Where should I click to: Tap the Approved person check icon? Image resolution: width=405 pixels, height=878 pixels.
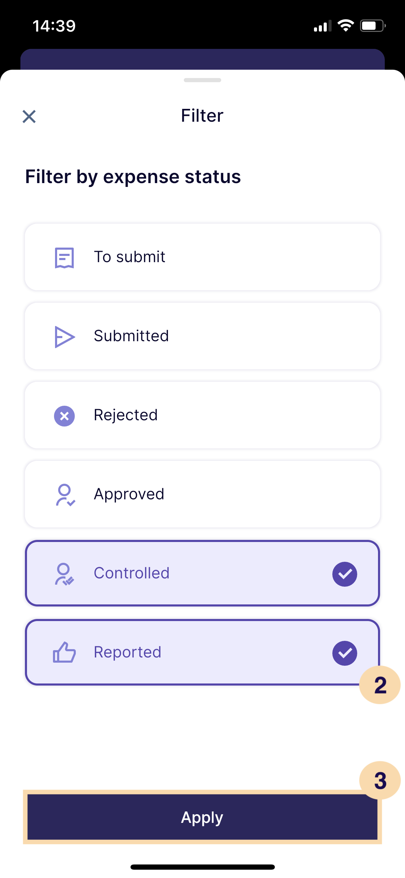point(65,495)
